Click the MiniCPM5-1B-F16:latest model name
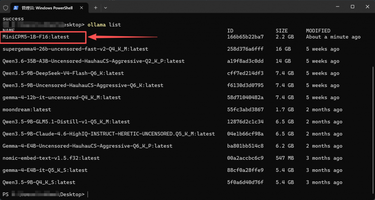This screenshot has width=375, height=200. (x=36, y=37)
